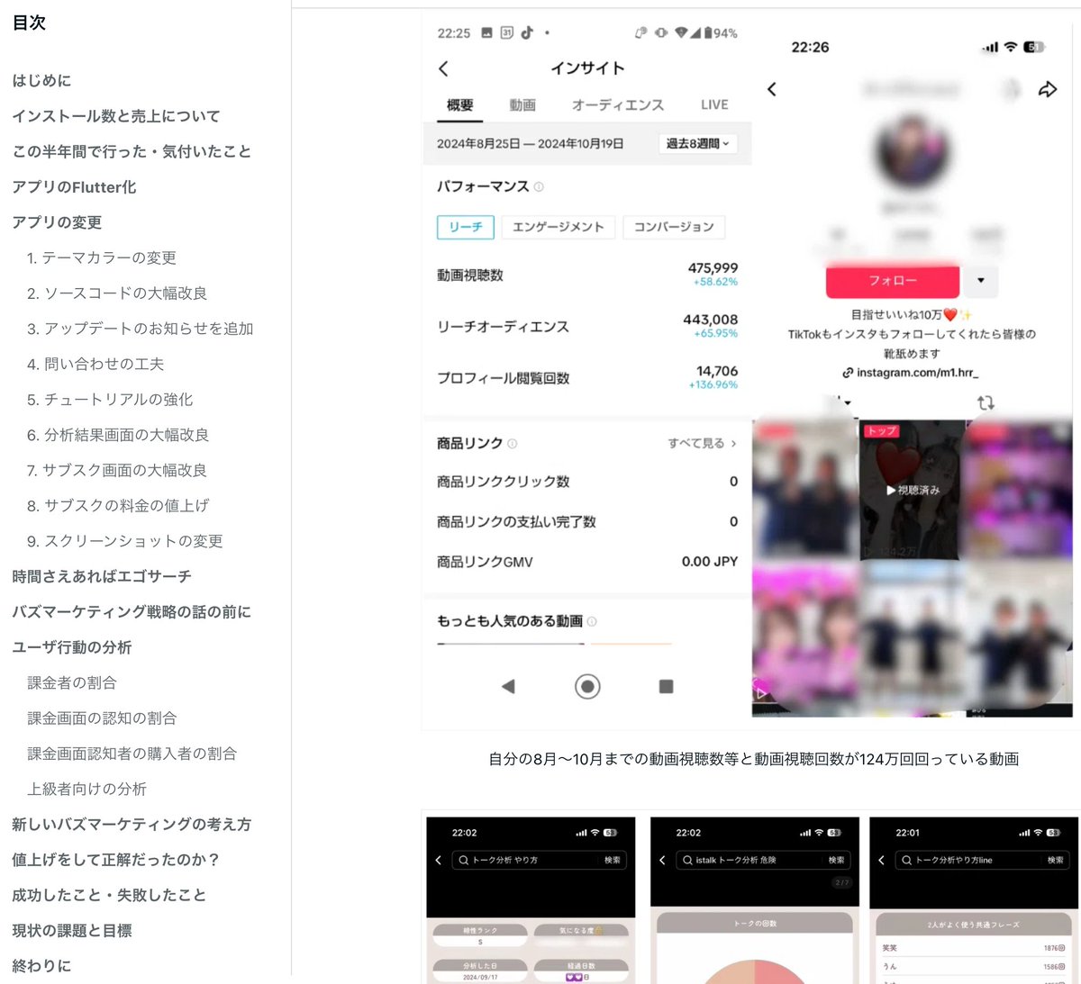Open 成功したこと・失敗したこと section
This screenshot has height=984, width=1081.
(109, 895)
